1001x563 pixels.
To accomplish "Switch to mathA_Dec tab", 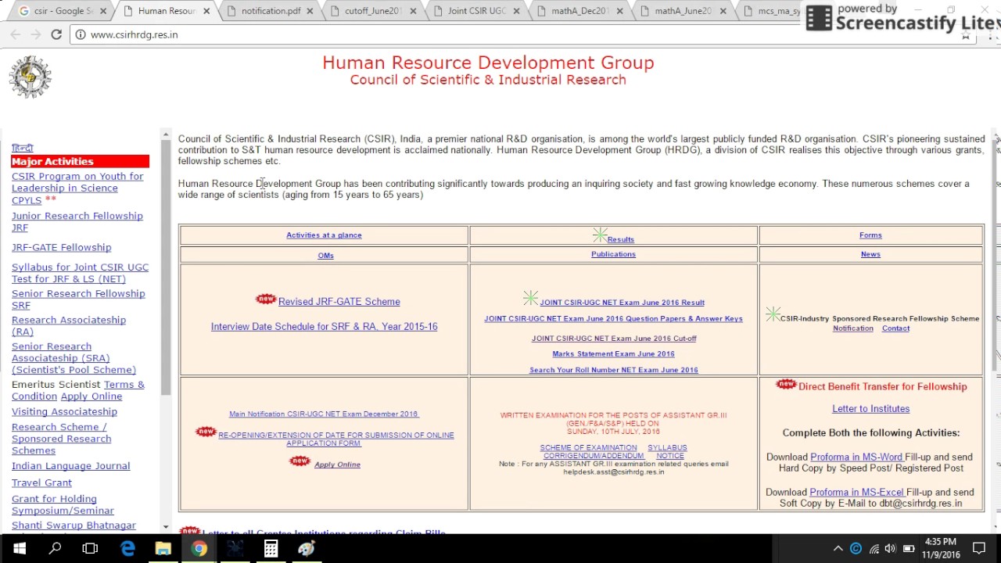I will coord(580,11).
